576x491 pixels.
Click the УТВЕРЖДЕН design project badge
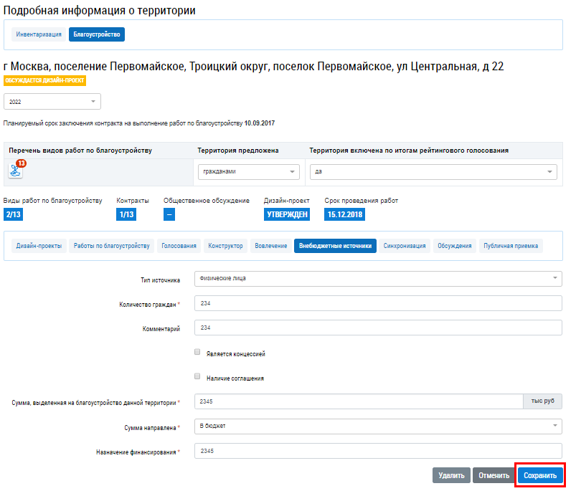pyautogui.click(x=287, y=214)
